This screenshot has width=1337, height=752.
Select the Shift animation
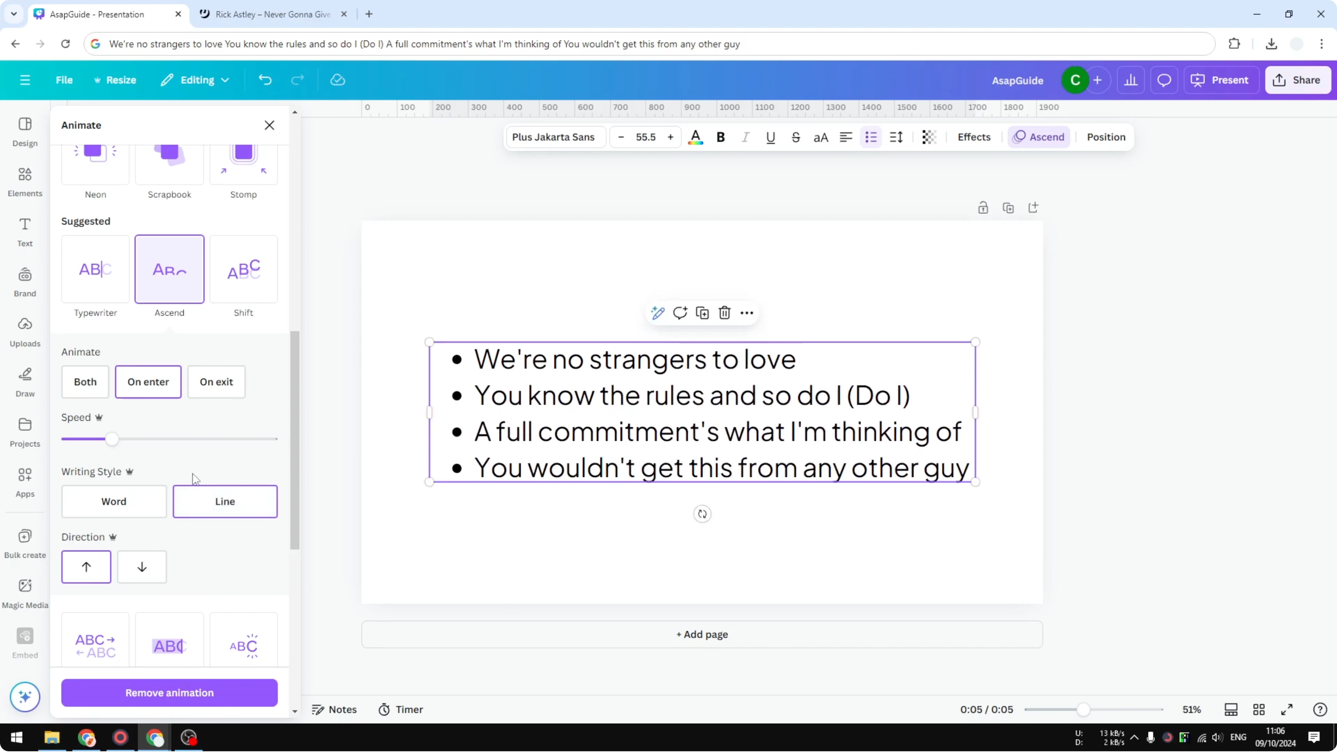click(x=243, y=269)
